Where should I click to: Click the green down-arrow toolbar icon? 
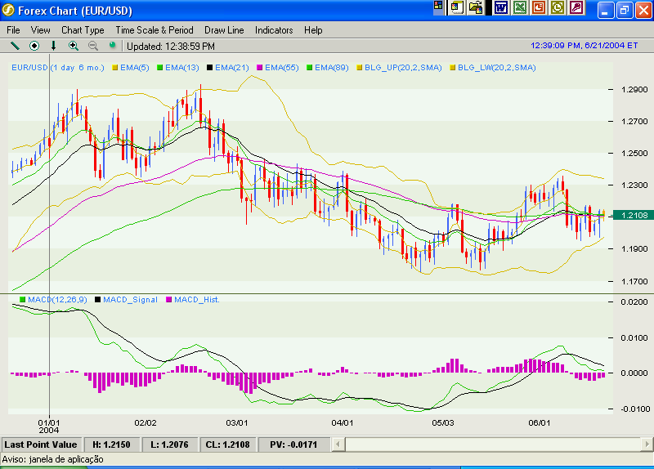pyautogui.click(x=54, y=46)
